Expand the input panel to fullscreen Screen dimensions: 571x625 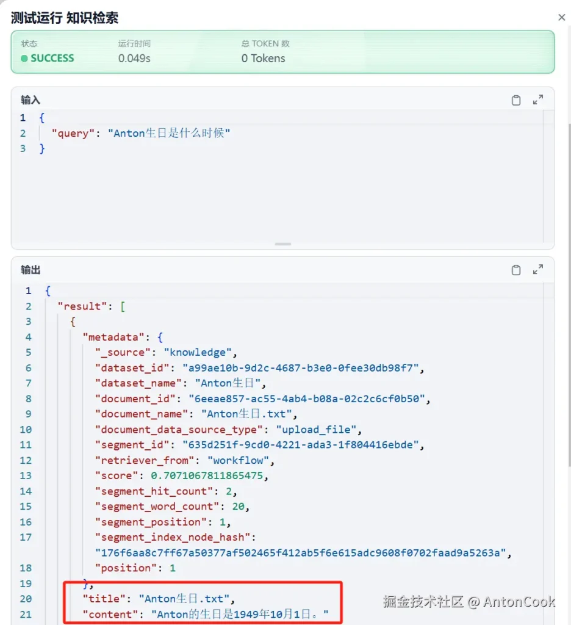coord(538,100)
